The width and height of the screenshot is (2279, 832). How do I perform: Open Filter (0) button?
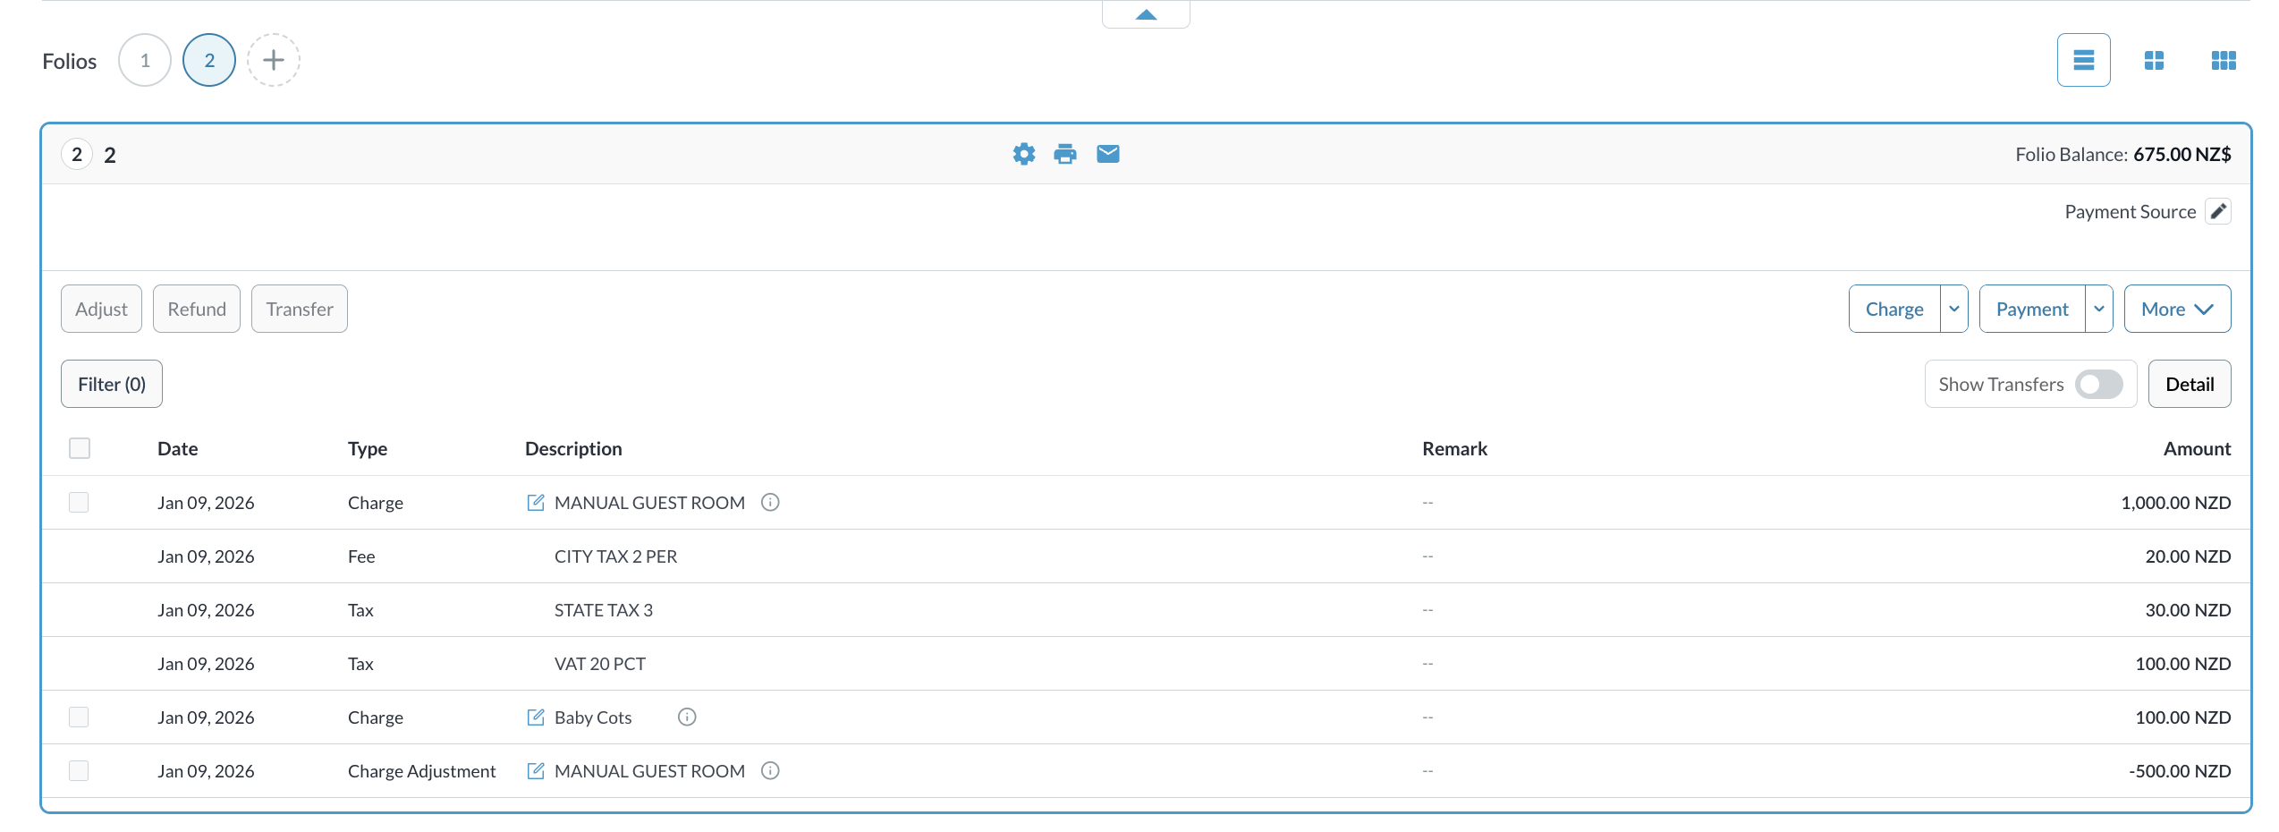click(x=112, y=384)
